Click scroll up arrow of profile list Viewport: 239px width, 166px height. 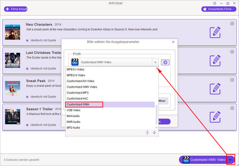click(156, 69)
